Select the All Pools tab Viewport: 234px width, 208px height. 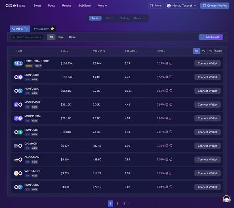(x=20, y=29)
